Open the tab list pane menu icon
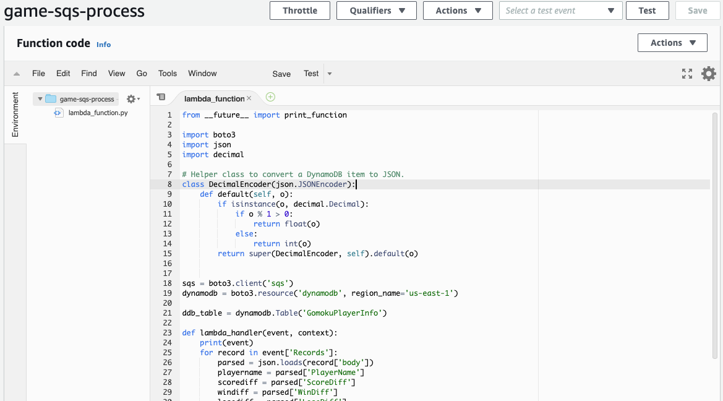The height and width of the screenshot is (401, 723). (161, 97)
